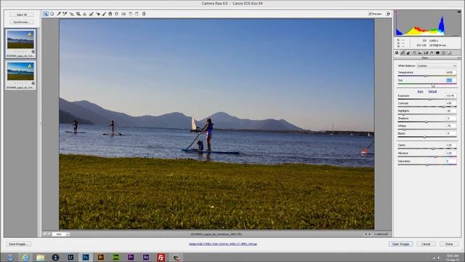Open the Tone Curve panel tab

tap(403, 52)
